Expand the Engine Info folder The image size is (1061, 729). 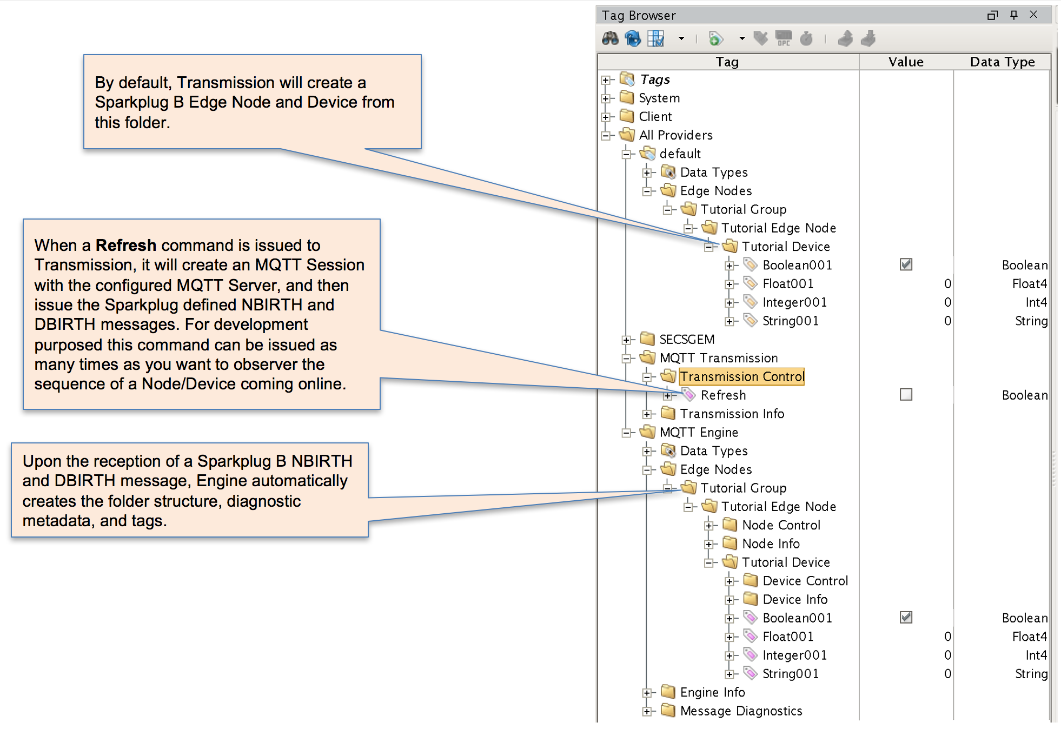(x=647, y=693)
